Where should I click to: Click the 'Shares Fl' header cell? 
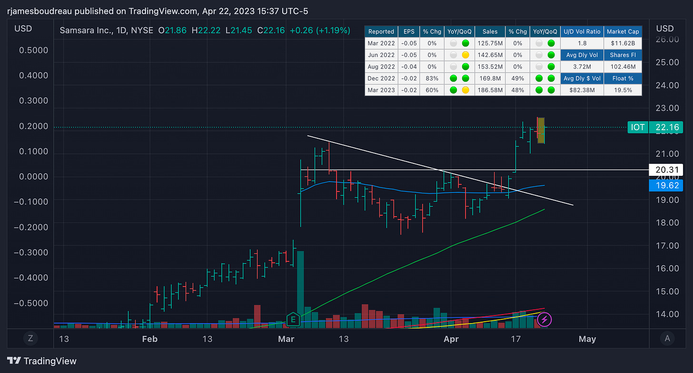point(623,55)
